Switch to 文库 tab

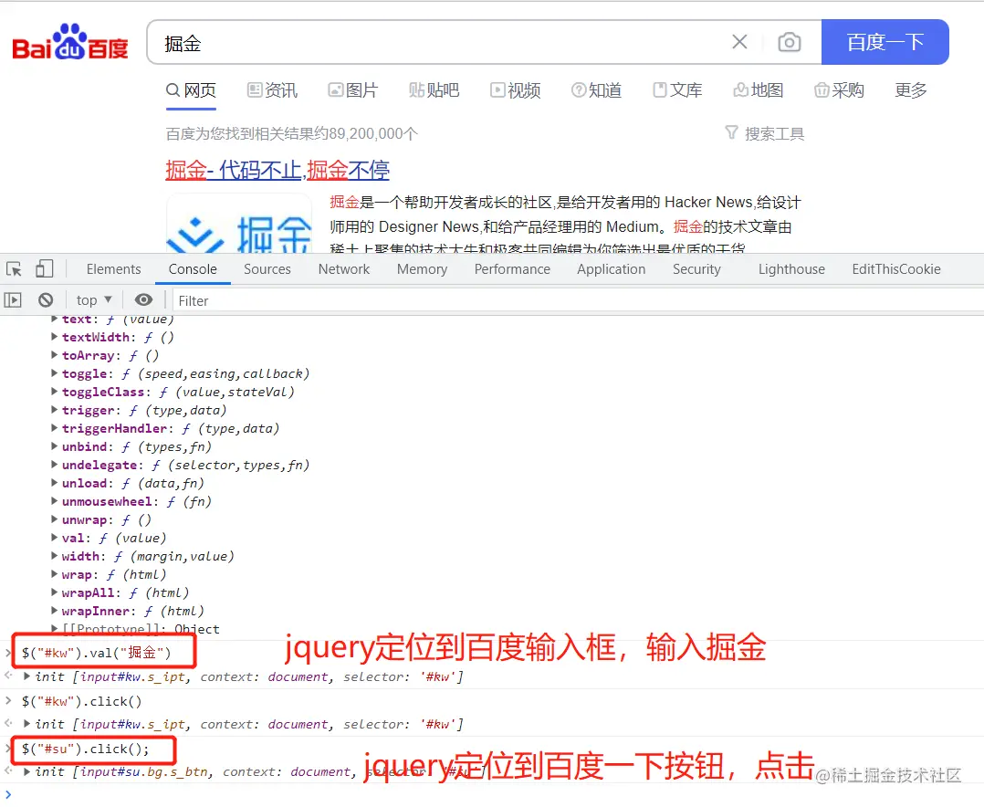pos(677,90)
